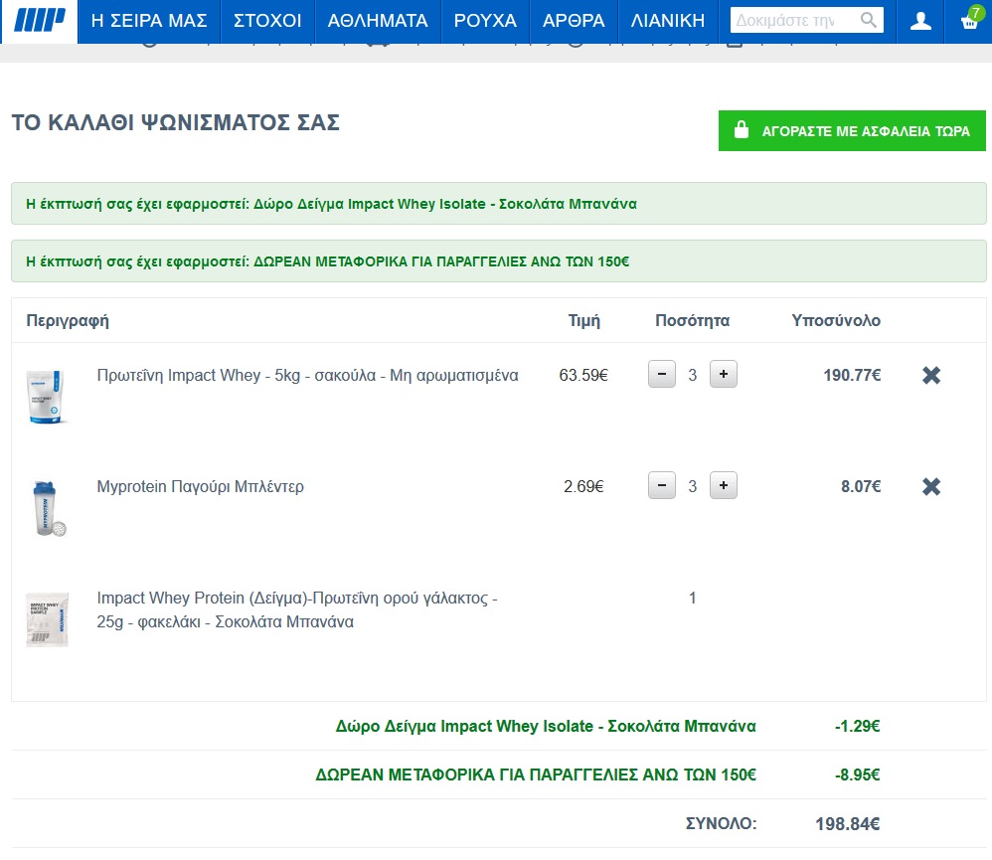The height and width of the screenshot is (860, 992).
Task: Click the ΑΓΟΡΑΣΤΕ ΜΕ ΑΣΦΑΛΕΙΑ ΤΩΡΑ checkout button
Action: coord(852,131)
